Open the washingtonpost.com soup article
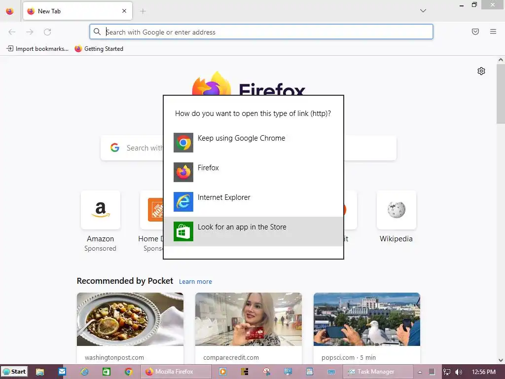505x379 pixels. click(x=130, y=328)
